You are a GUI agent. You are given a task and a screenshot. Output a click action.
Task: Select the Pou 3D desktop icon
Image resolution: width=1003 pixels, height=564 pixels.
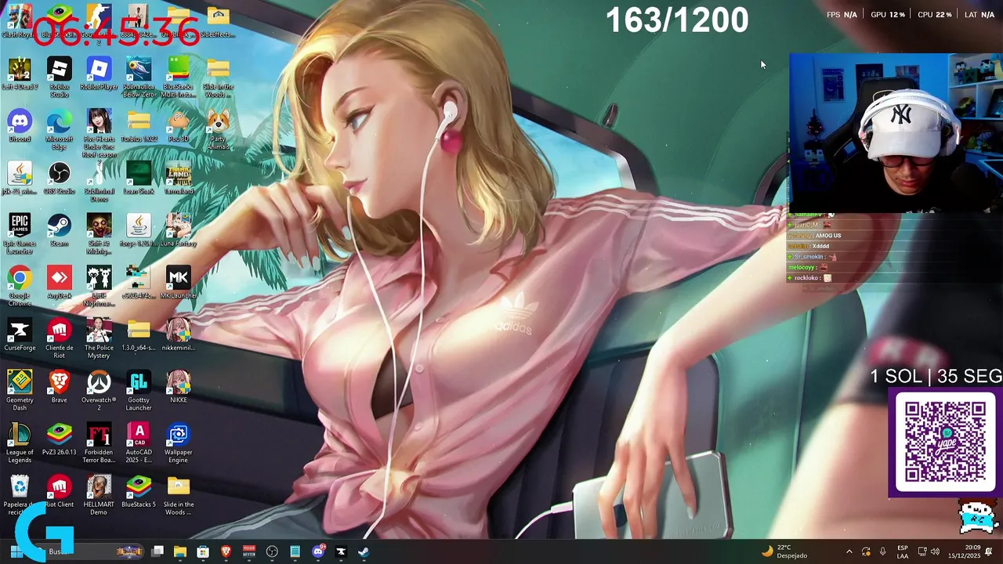pyautogui.click(x=178, y=126)
